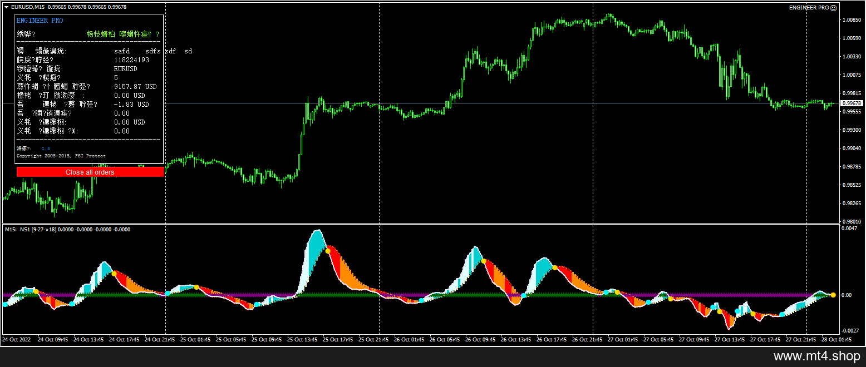This screenshot has width=866, height=367.
Task: Click the 24 Oct 09:45 time label
Action: (53, 339)
